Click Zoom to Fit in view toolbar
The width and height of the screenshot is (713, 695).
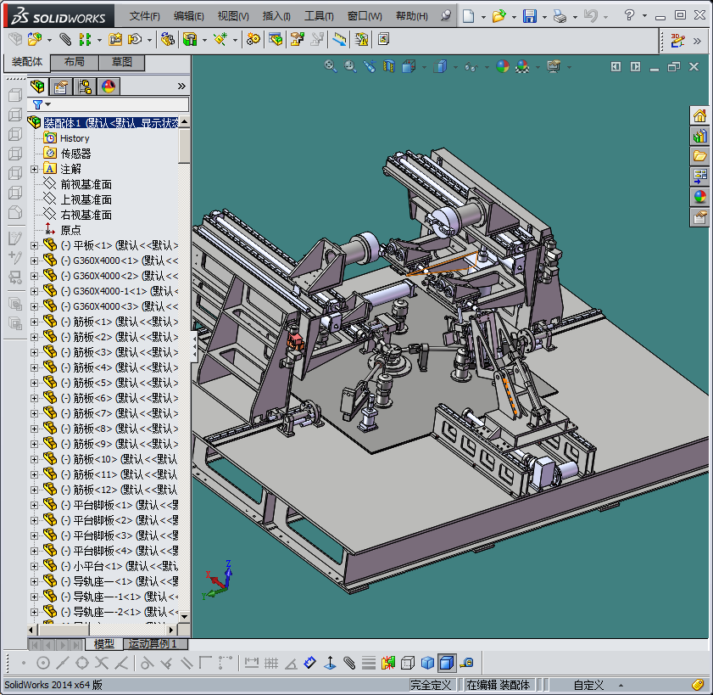pos(331,66)
